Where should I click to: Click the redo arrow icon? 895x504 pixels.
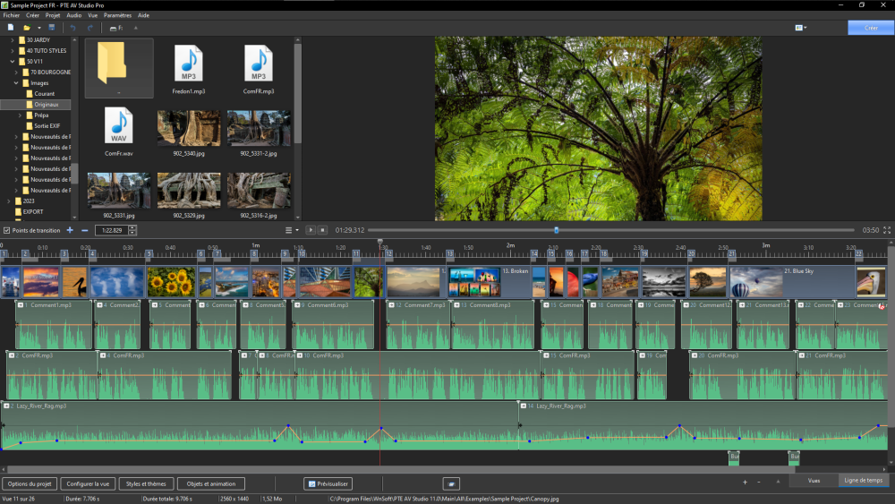coord(90,28)
